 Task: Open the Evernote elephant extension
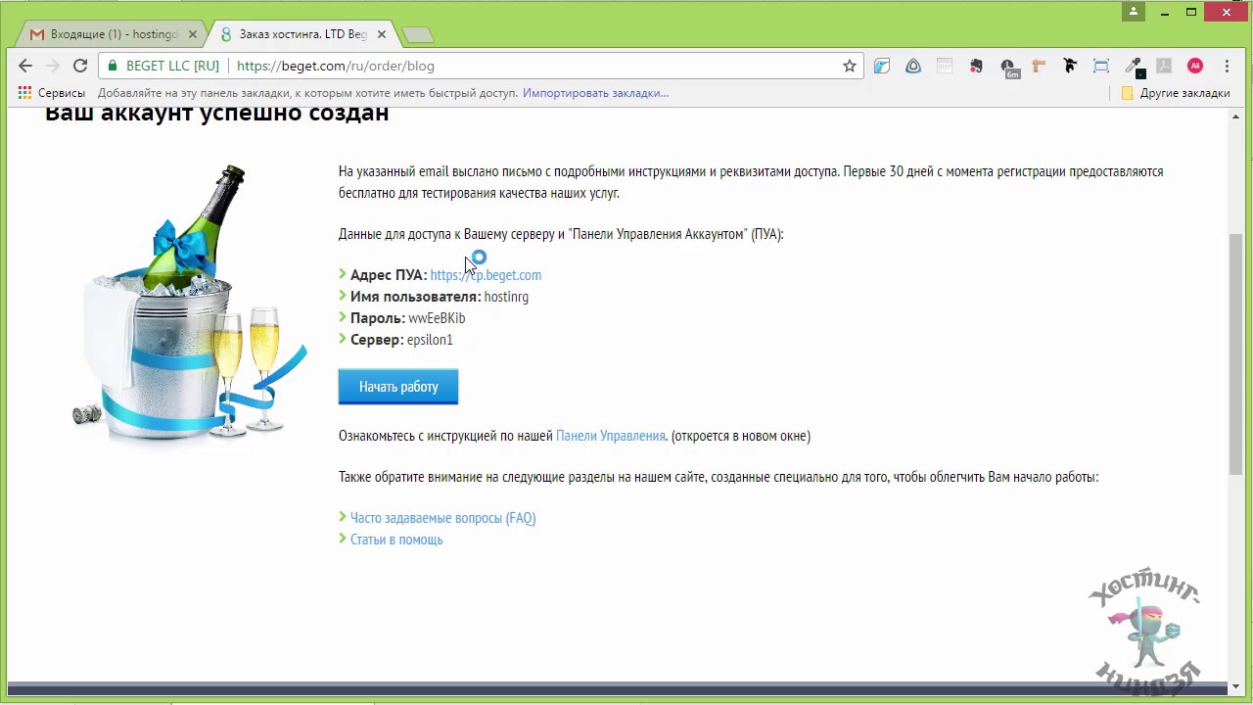[x=976, y=66]
